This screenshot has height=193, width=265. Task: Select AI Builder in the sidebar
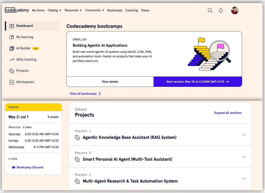[x=23, y=48]
